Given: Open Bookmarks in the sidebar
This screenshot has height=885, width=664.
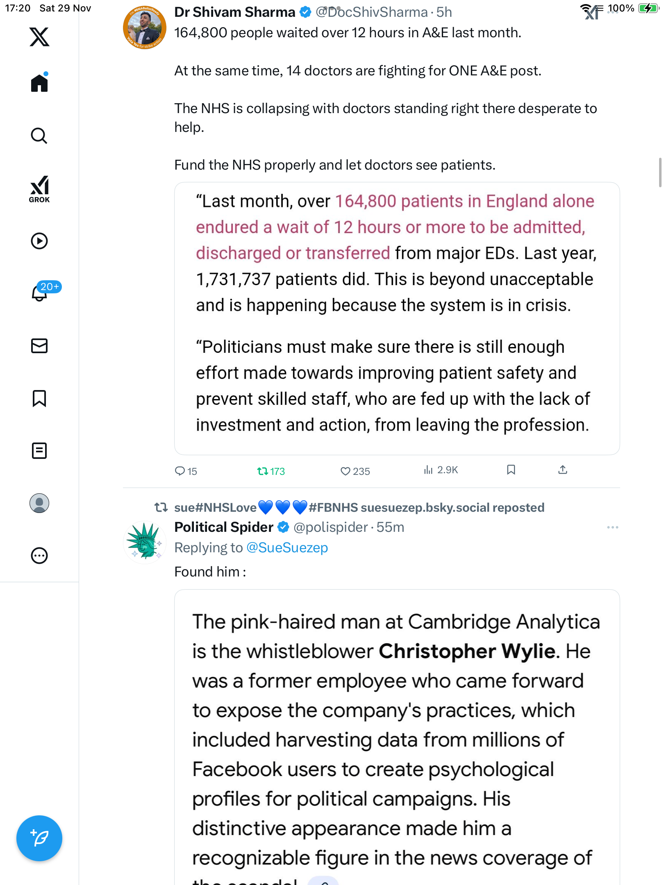Looking at the screenshot, I should coord(39,398).
